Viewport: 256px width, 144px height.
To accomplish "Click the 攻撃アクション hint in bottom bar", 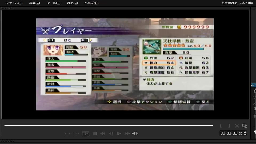I will coord(145,102).
